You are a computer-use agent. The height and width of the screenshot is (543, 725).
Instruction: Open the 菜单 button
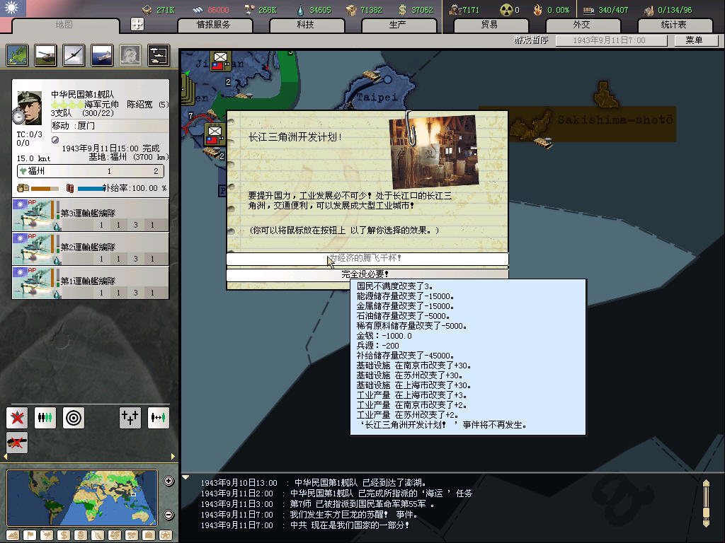[x=695, y=40]
